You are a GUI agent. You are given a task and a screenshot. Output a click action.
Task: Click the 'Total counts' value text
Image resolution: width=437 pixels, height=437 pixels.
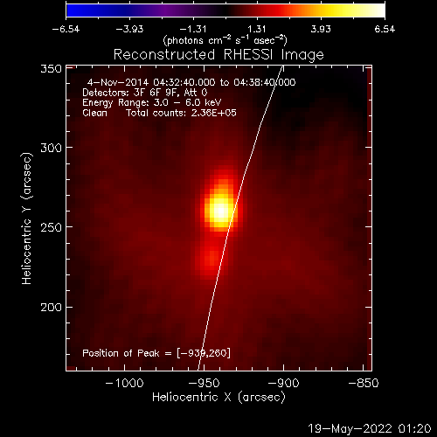[181, 113]
